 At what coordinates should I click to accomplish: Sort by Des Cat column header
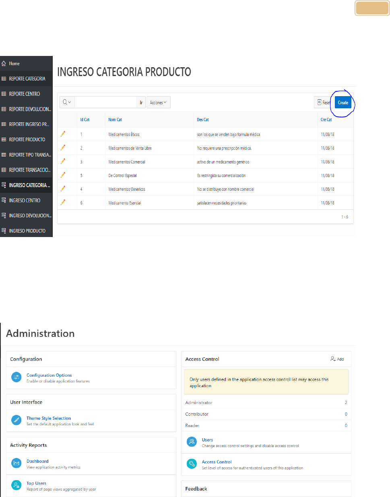pyautogui.click(x=203, y=120)
